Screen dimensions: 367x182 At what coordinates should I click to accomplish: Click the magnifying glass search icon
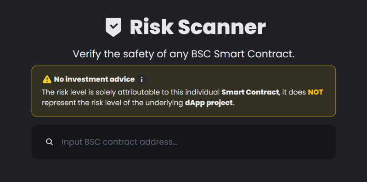(x=50, y=142)
